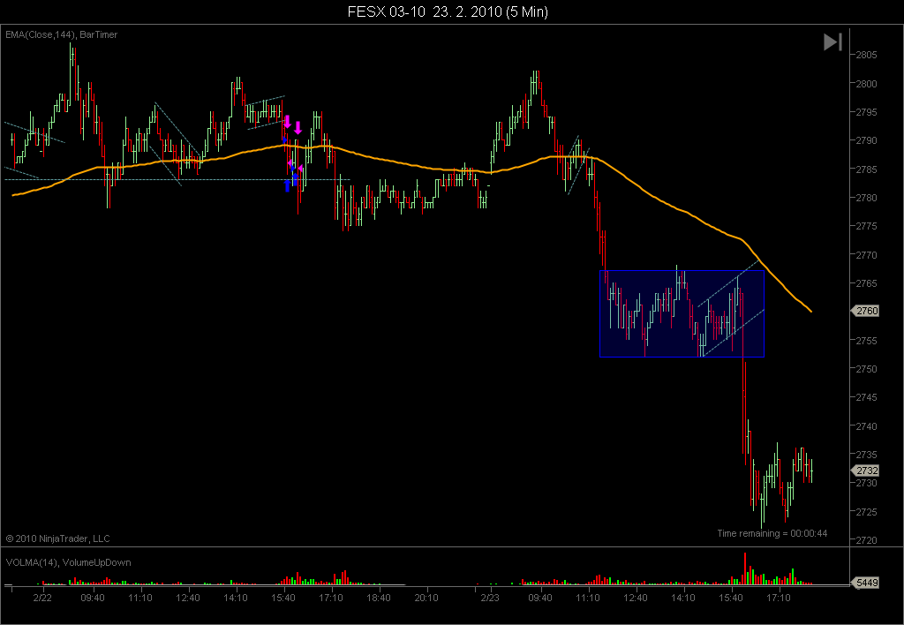Click the chart title FESX 03-10 23. 2. 2010 (5 Min)
Viewport: 904px width, 625px height.
click(448, 11)
